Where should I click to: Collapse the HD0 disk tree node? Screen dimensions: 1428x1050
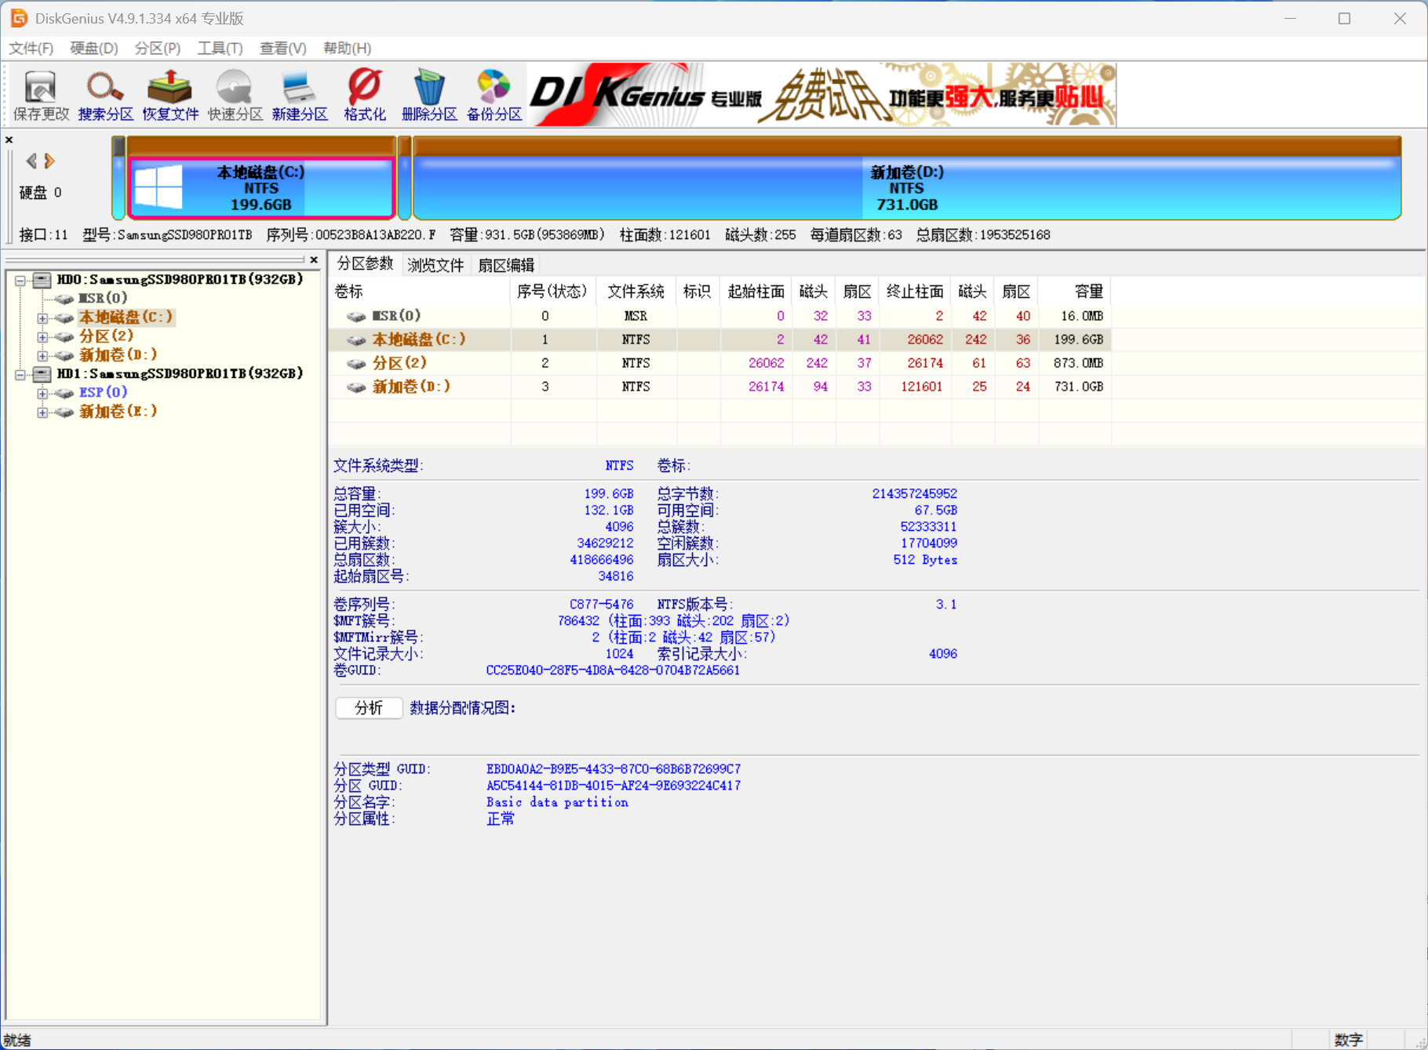click(x=20, y=280)
